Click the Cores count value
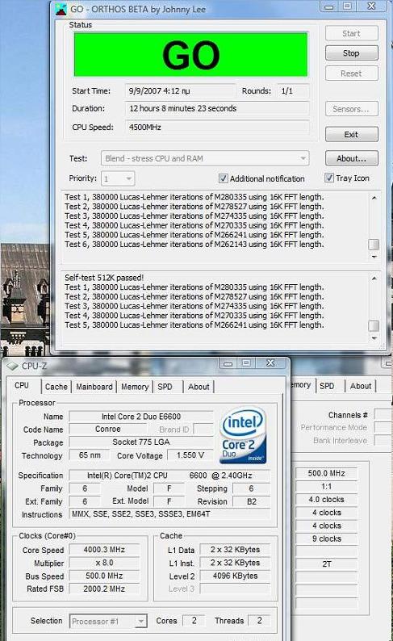The image size is (393, 641). coord(194,621)
